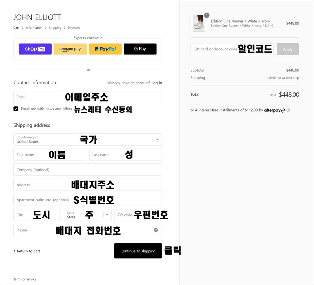Click into the First name field
The height and width of the screenshot is (285, 314).
[x=50, y=155]
